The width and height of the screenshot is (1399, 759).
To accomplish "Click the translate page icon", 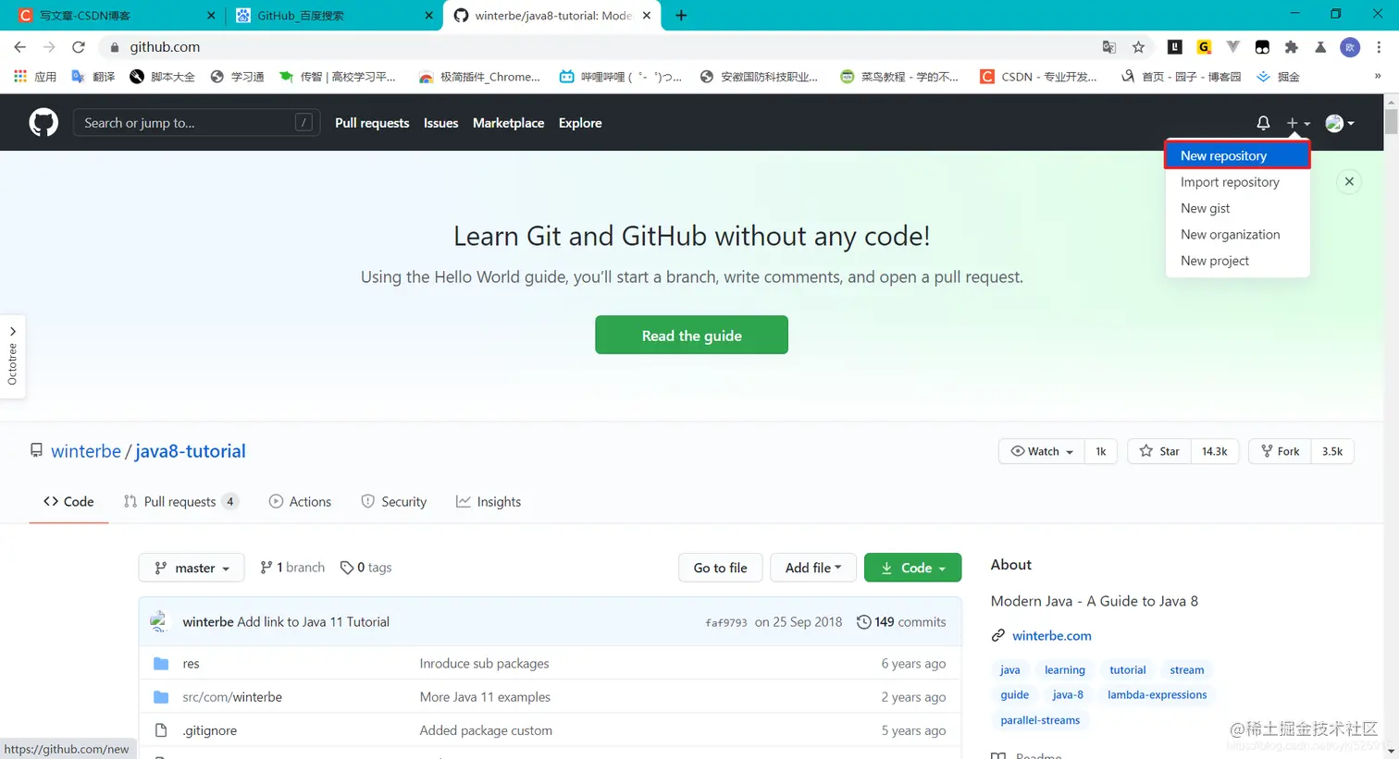I will point(1108,47).
